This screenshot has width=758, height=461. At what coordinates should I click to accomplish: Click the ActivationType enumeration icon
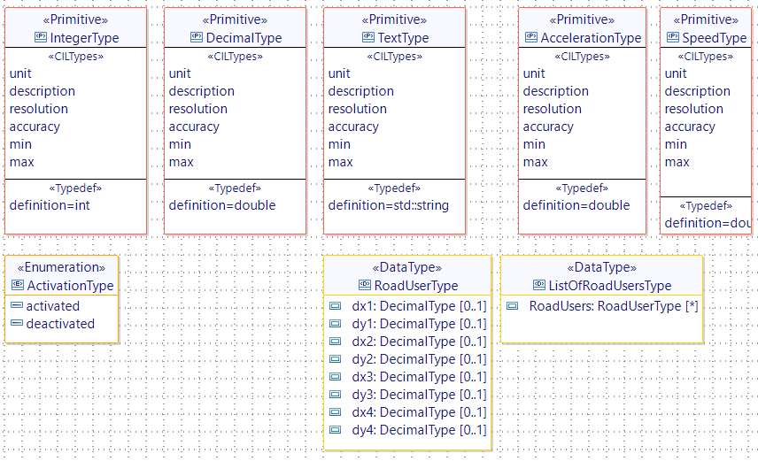(x=18, y=285)
